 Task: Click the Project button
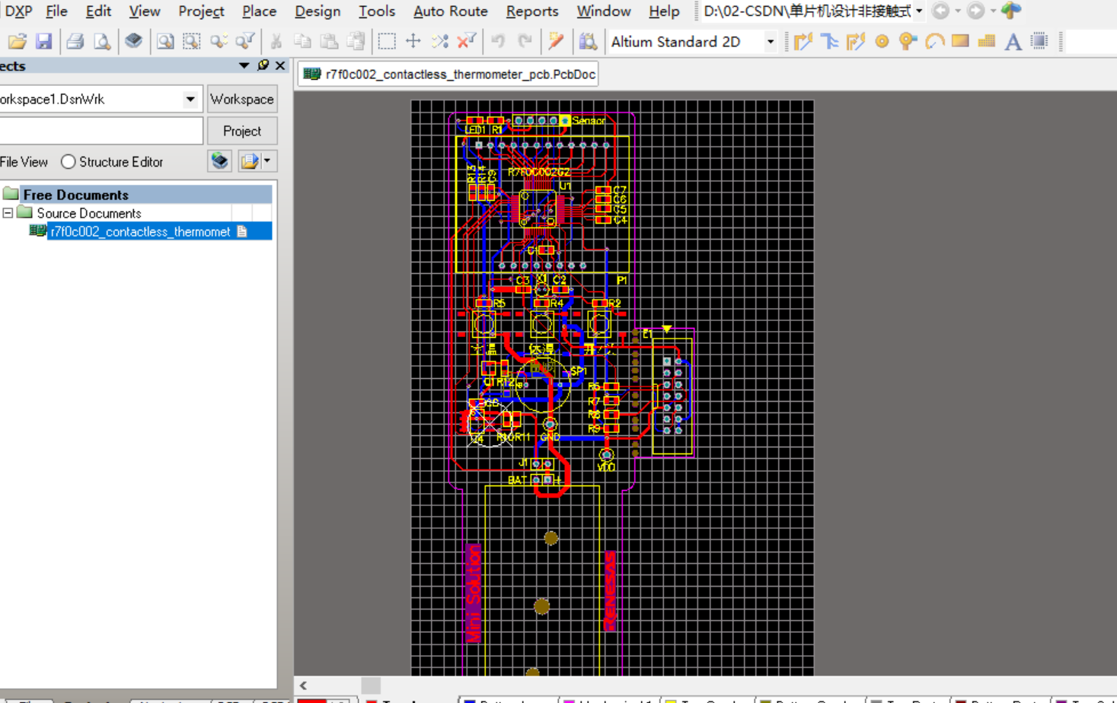click(242, 131)
